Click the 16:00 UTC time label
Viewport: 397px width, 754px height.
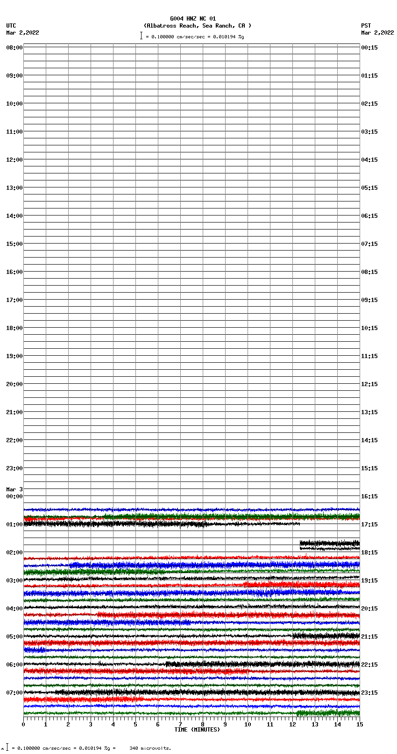[14, 272]
